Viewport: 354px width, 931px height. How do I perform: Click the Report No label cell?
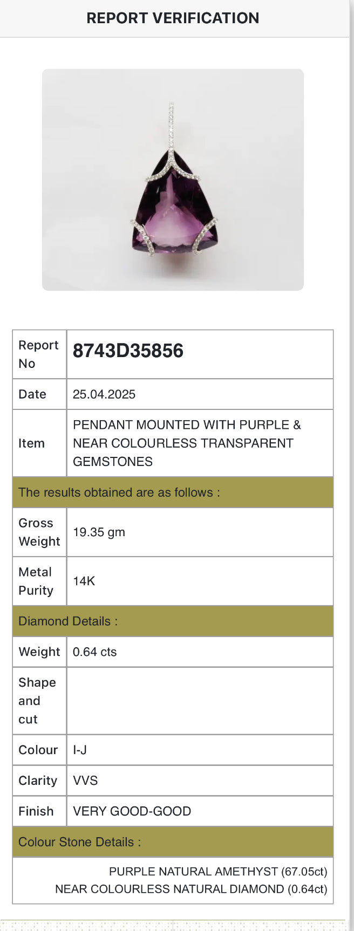tap(39, 354)
